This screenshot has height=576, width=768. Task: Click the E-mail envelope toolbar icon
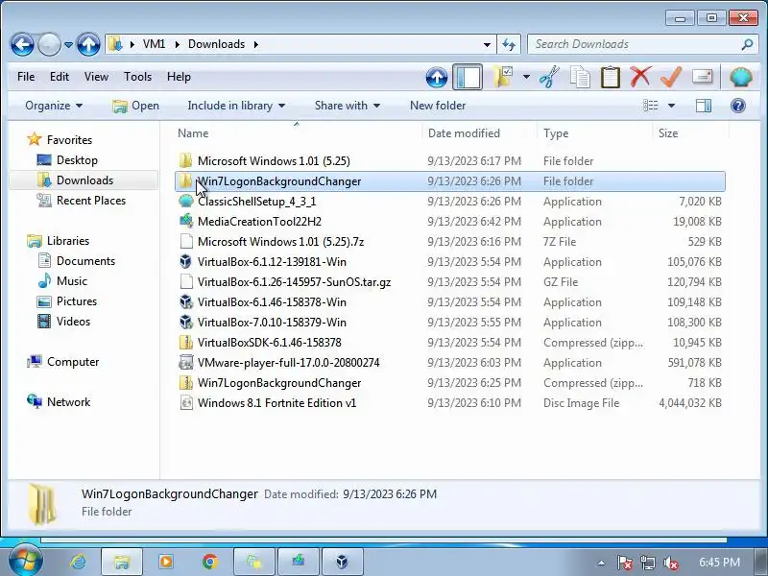point(702,77)
